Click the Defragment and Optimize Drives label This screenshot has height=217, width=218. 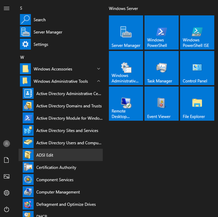[66, 204]
